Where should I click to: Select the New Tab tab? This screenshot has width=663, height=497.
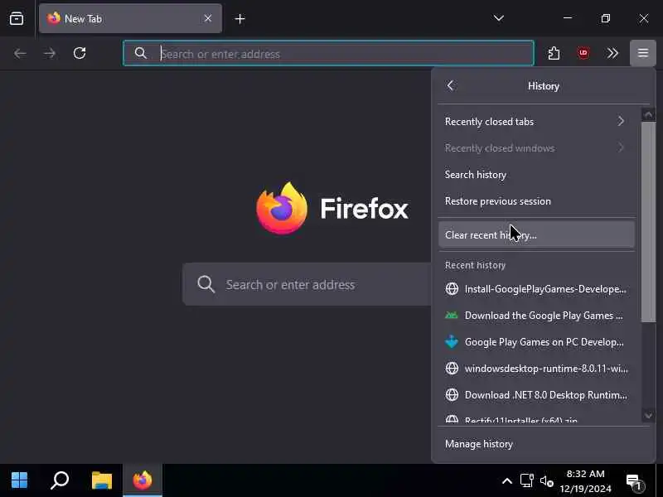[130, 18]
